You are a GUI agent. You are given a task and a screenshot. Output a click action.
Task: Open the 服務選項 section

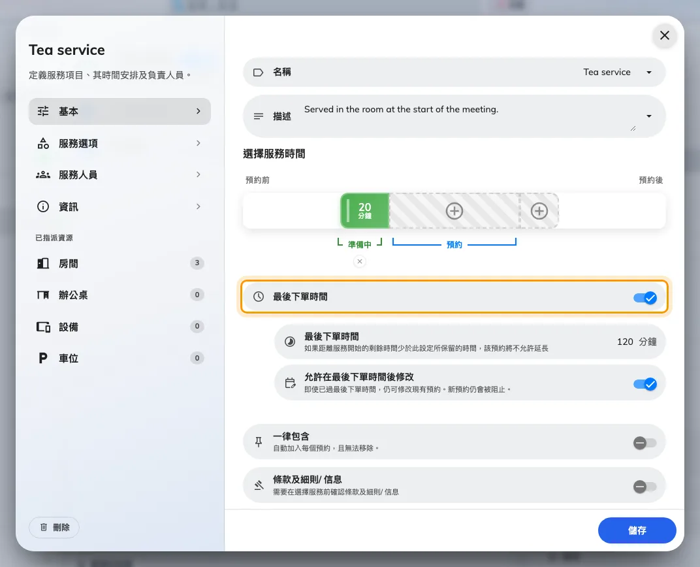pyautogui.click(x=119, y=143)
